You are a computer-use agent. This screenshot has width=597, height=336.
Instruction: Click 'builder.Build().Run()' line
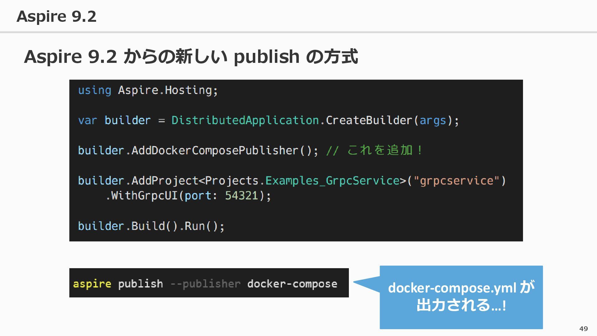151,226
